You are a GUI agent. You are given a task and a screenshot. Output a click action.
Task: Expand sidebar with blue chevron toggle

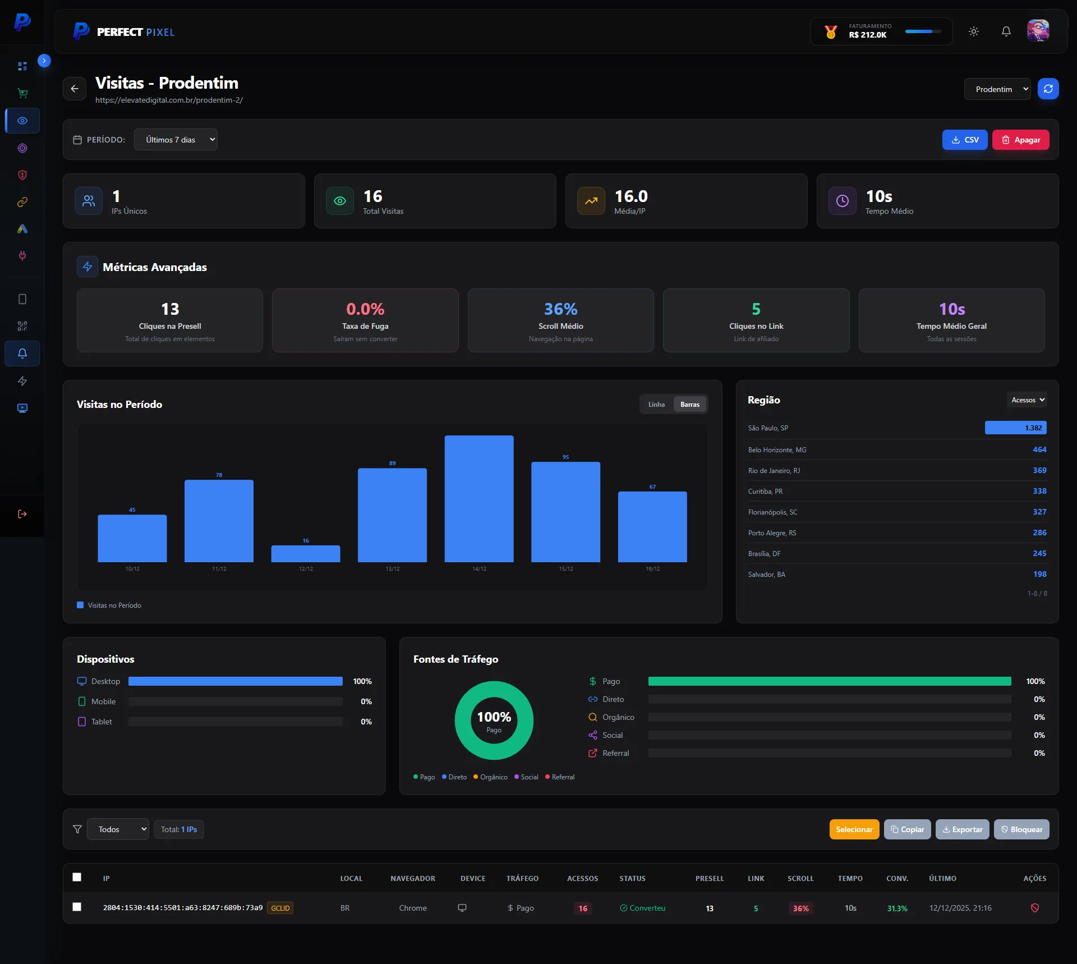click(x=44, y=61)
